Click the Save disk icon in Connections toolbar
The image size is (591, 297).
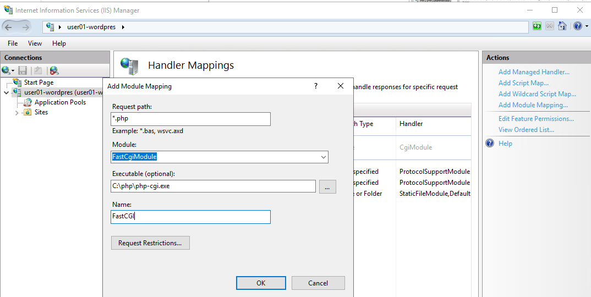pos(23,70)
